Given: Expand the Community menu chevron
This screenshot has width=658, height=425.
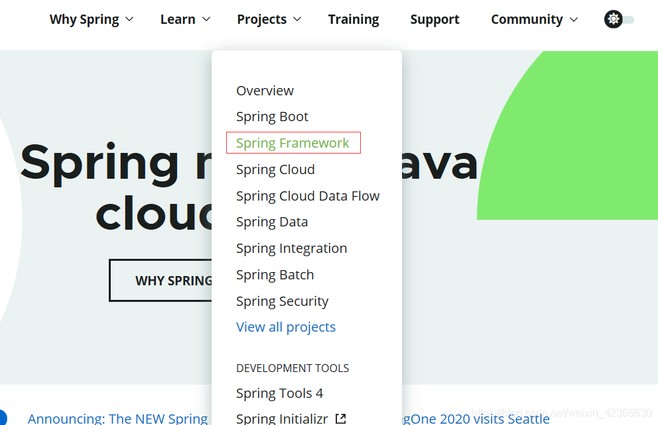Looking at the screenshot, I should (x=574, y=20).
